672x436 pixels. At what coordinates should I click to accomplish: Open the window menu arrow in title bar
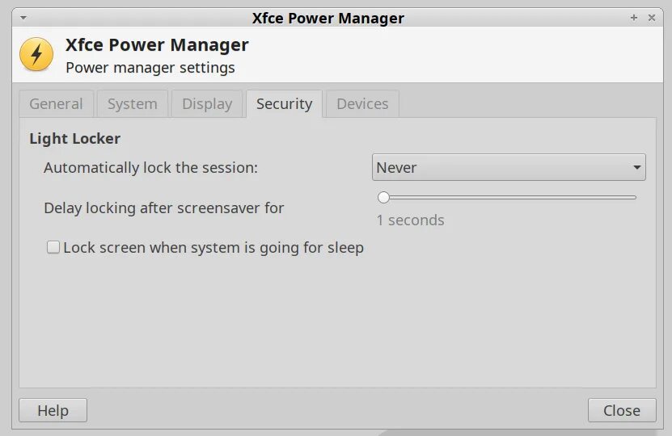coord(23,17)
